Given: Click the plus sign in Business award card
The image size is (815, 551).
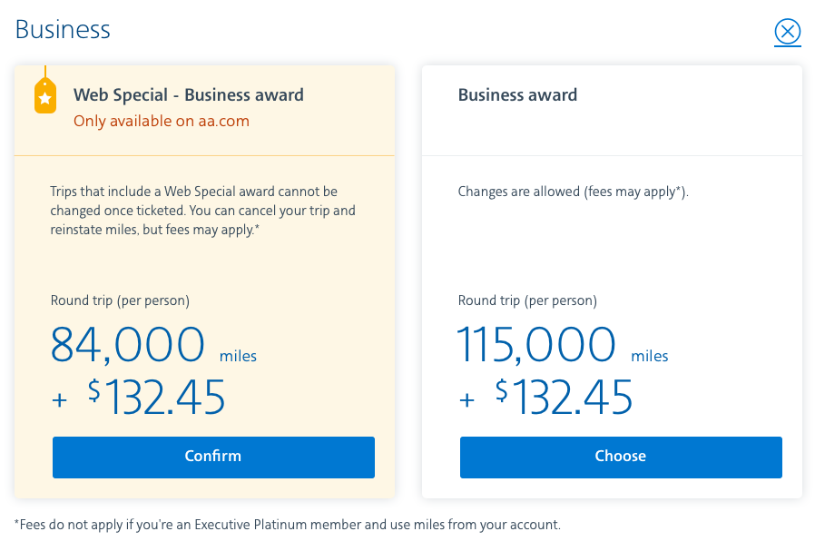Looking at the screenshot, I should point(467,399).
